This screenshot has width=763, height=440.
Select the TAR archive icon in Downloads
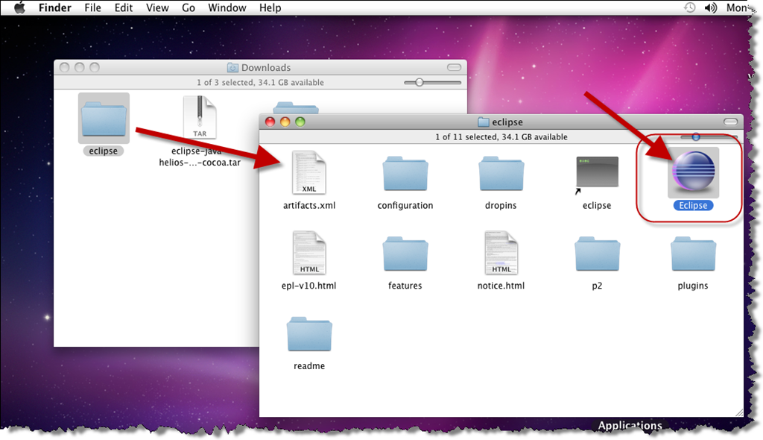tap(200, 117)
